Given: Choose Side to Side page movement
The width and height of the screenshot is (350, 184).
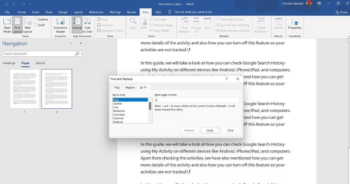Looking at the screenshot, I should pyautogui.click(x=87, y=25).
